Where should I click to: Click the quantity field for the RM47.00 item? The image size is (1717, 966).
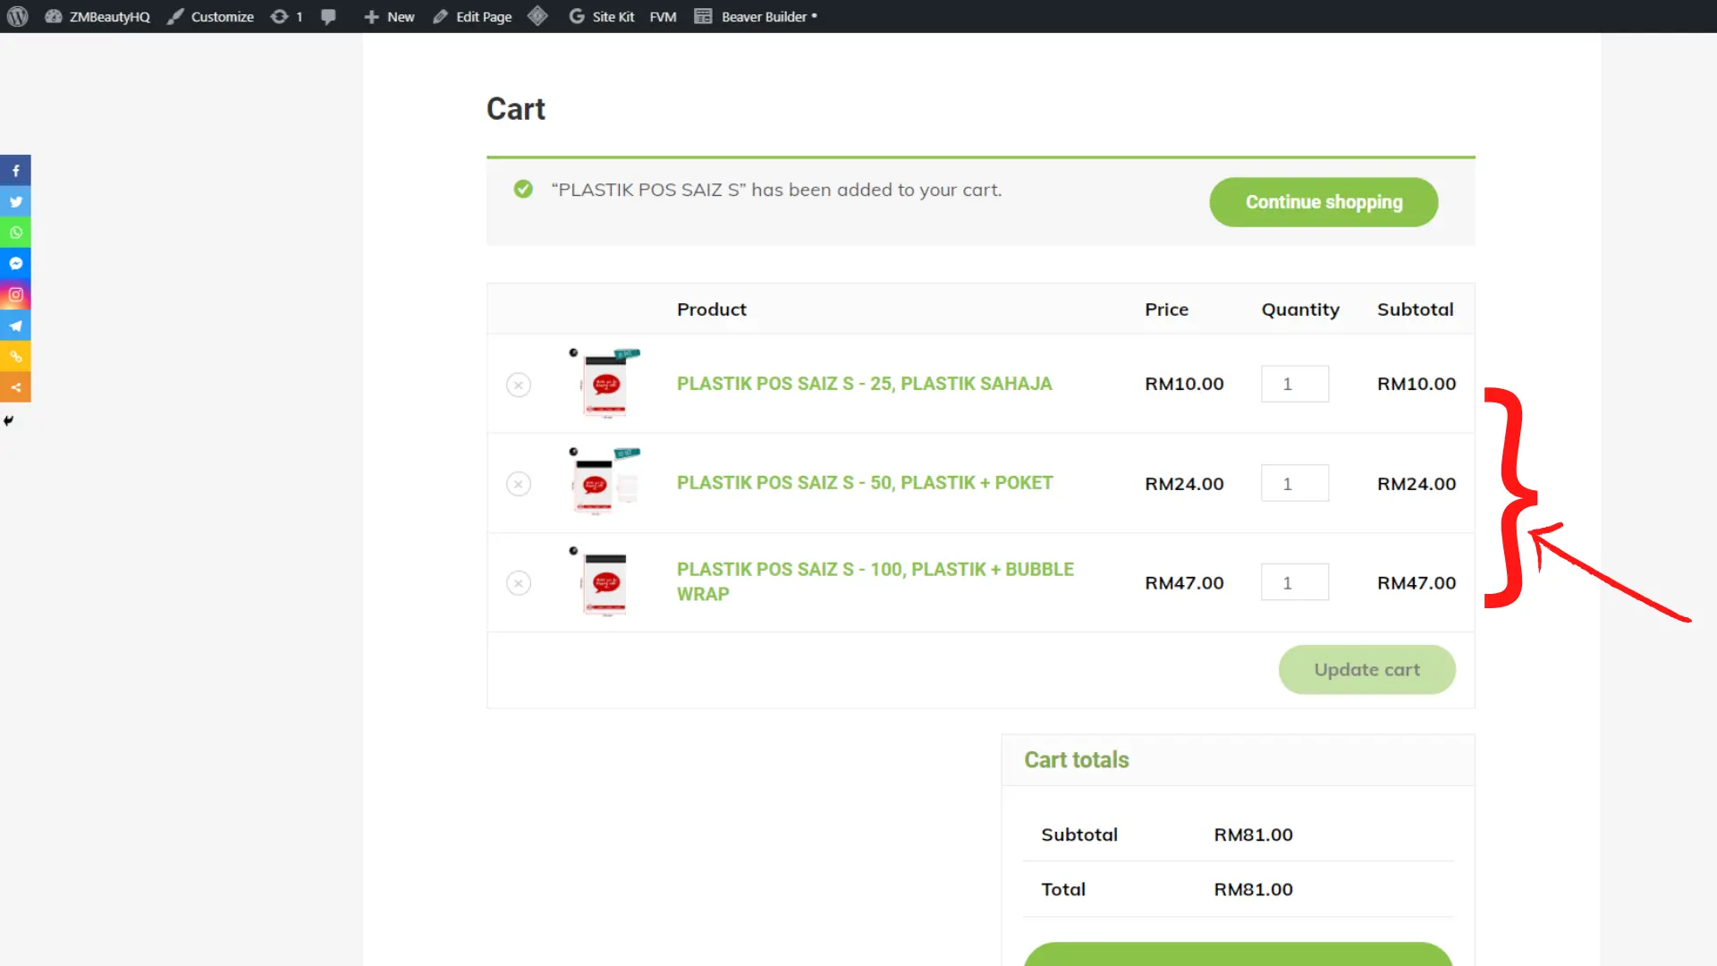click(x=1294, y=582)
